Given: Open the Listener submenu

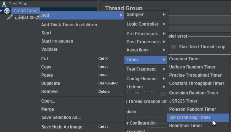Looking at the screenshot, I should pyautogui.click(x=146, y=87).
